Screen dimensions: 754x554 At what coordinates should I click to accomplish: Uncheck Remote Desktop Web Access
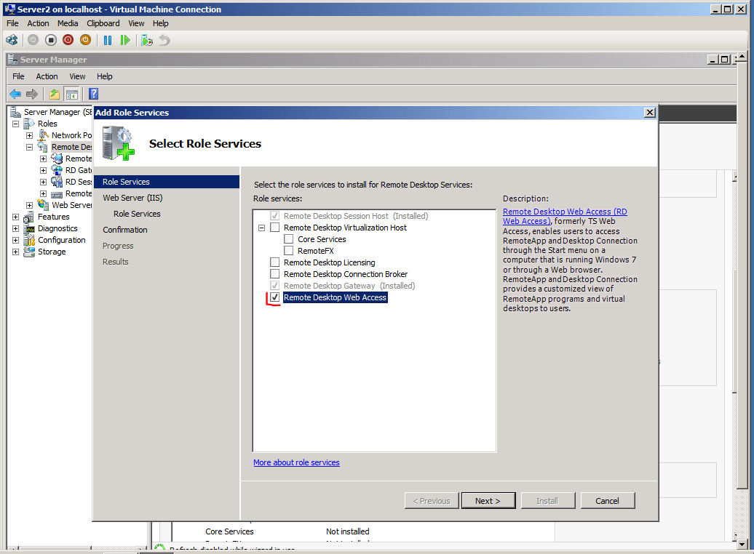tap(274, 297)
